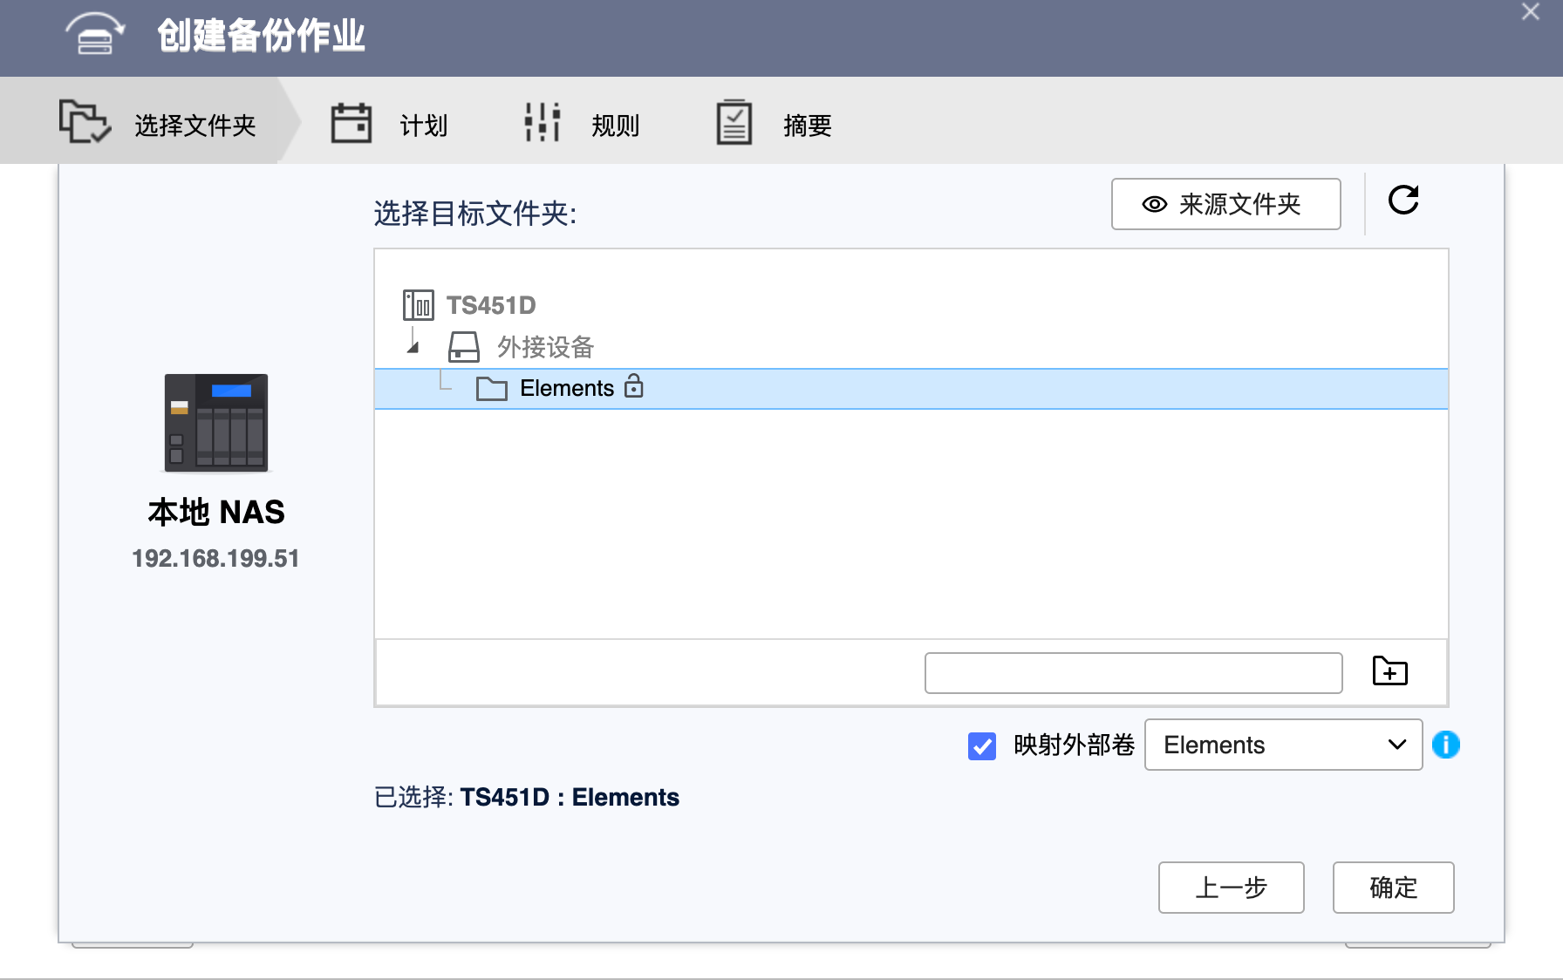Select the Elements folder in the tree
The image size is (1563, 980).
[x=566, y=388]
